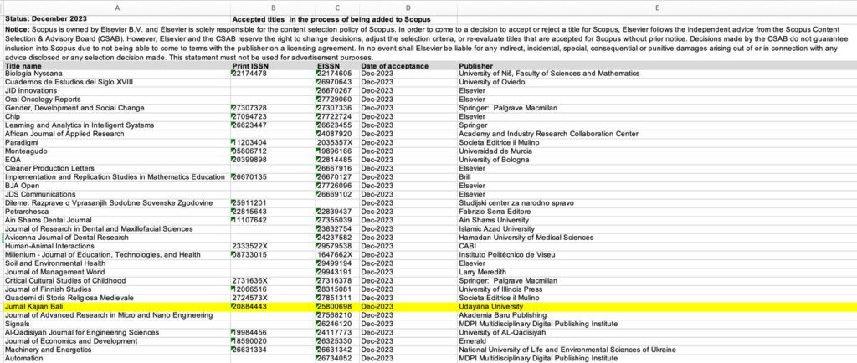Click the 'Status: December 2023' cell

(x=117, y=19)
